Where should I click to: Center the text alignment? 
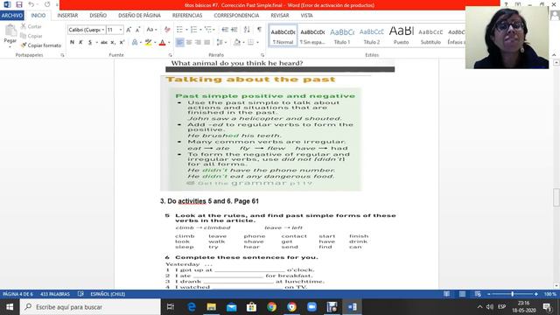(189, 42)
